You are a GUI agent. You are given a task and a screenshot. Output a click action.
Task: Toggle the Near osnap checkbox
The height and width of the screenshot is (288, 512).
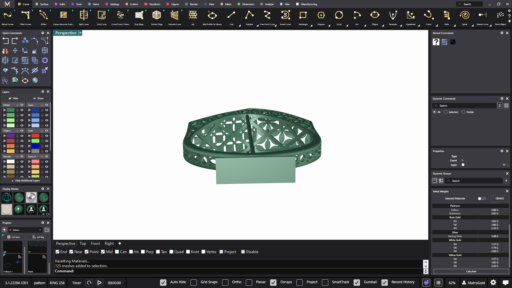coord(71,252)
